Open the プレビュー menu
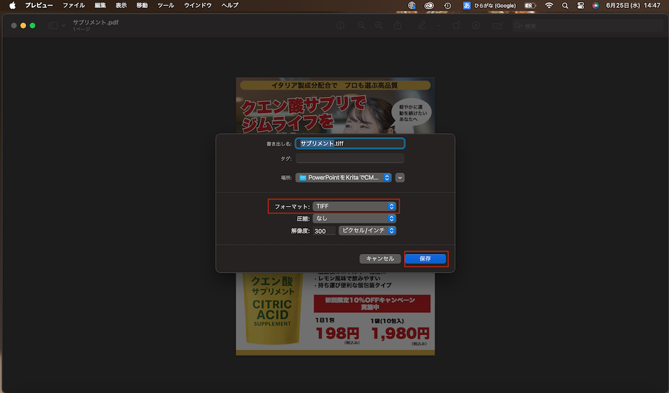The height and width of the screenshot is (393, 669). click(x=39, y=5)
